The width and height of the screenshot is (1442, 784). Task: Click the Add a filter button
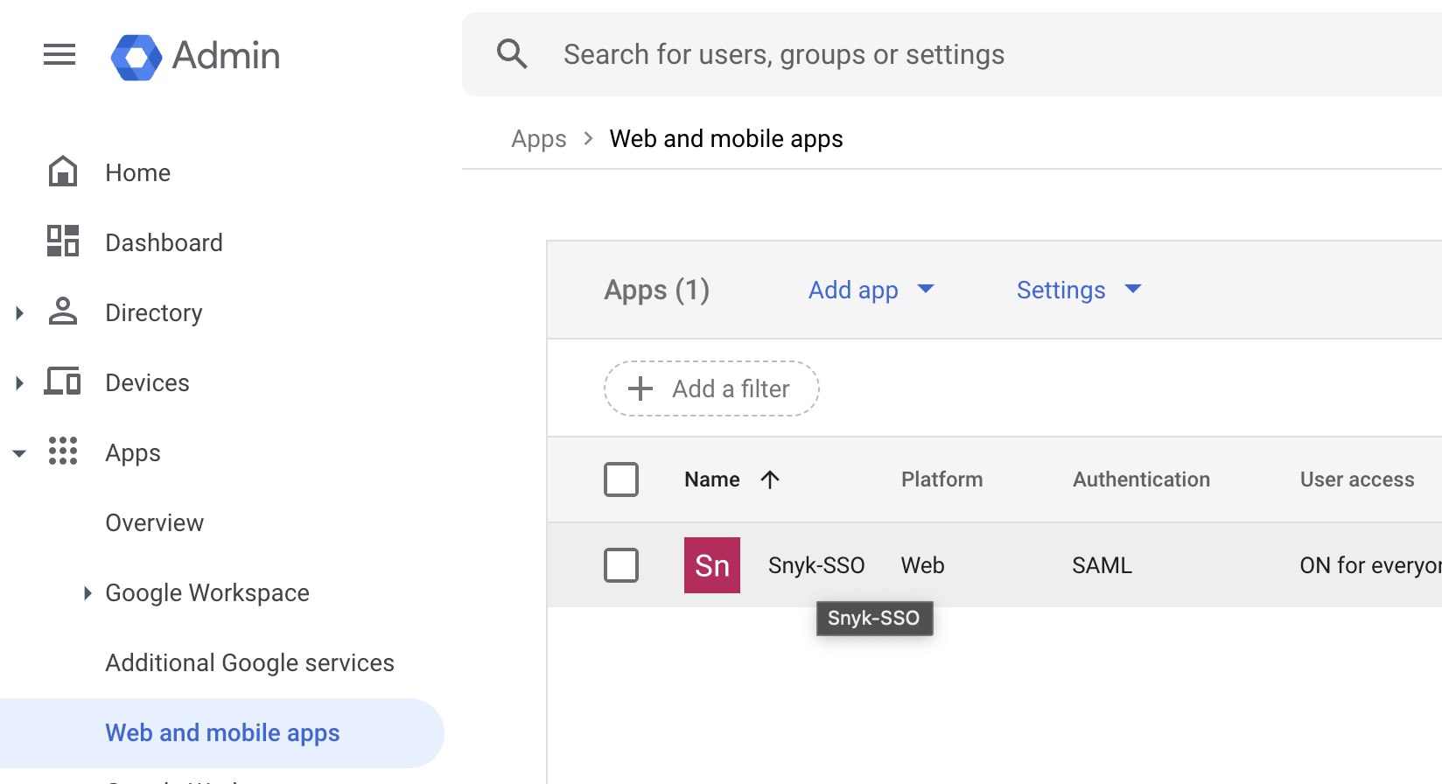[711, 388]
